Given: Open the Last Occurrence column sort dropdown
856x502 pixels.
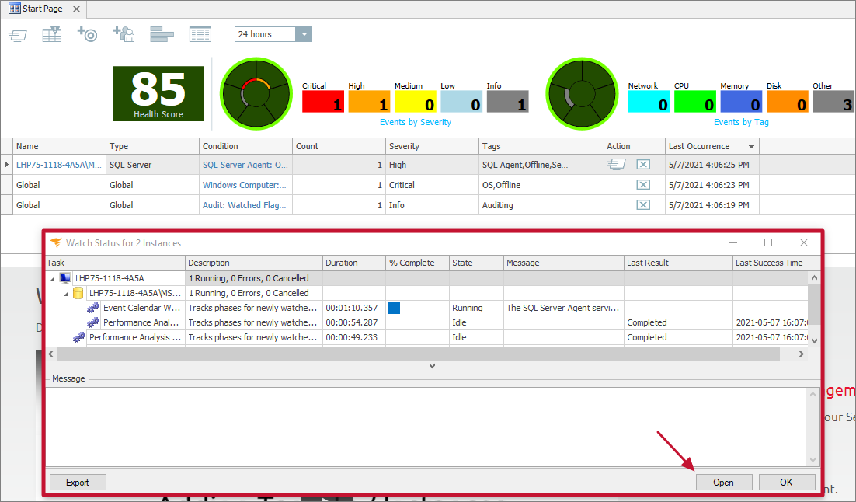Looking at the screenshot, I should click(x=750, y=146).
